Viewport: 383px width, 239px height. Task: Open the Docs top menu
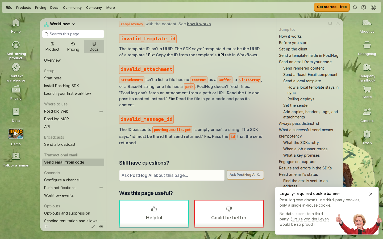pyautogui.click(x=54, y=7)
